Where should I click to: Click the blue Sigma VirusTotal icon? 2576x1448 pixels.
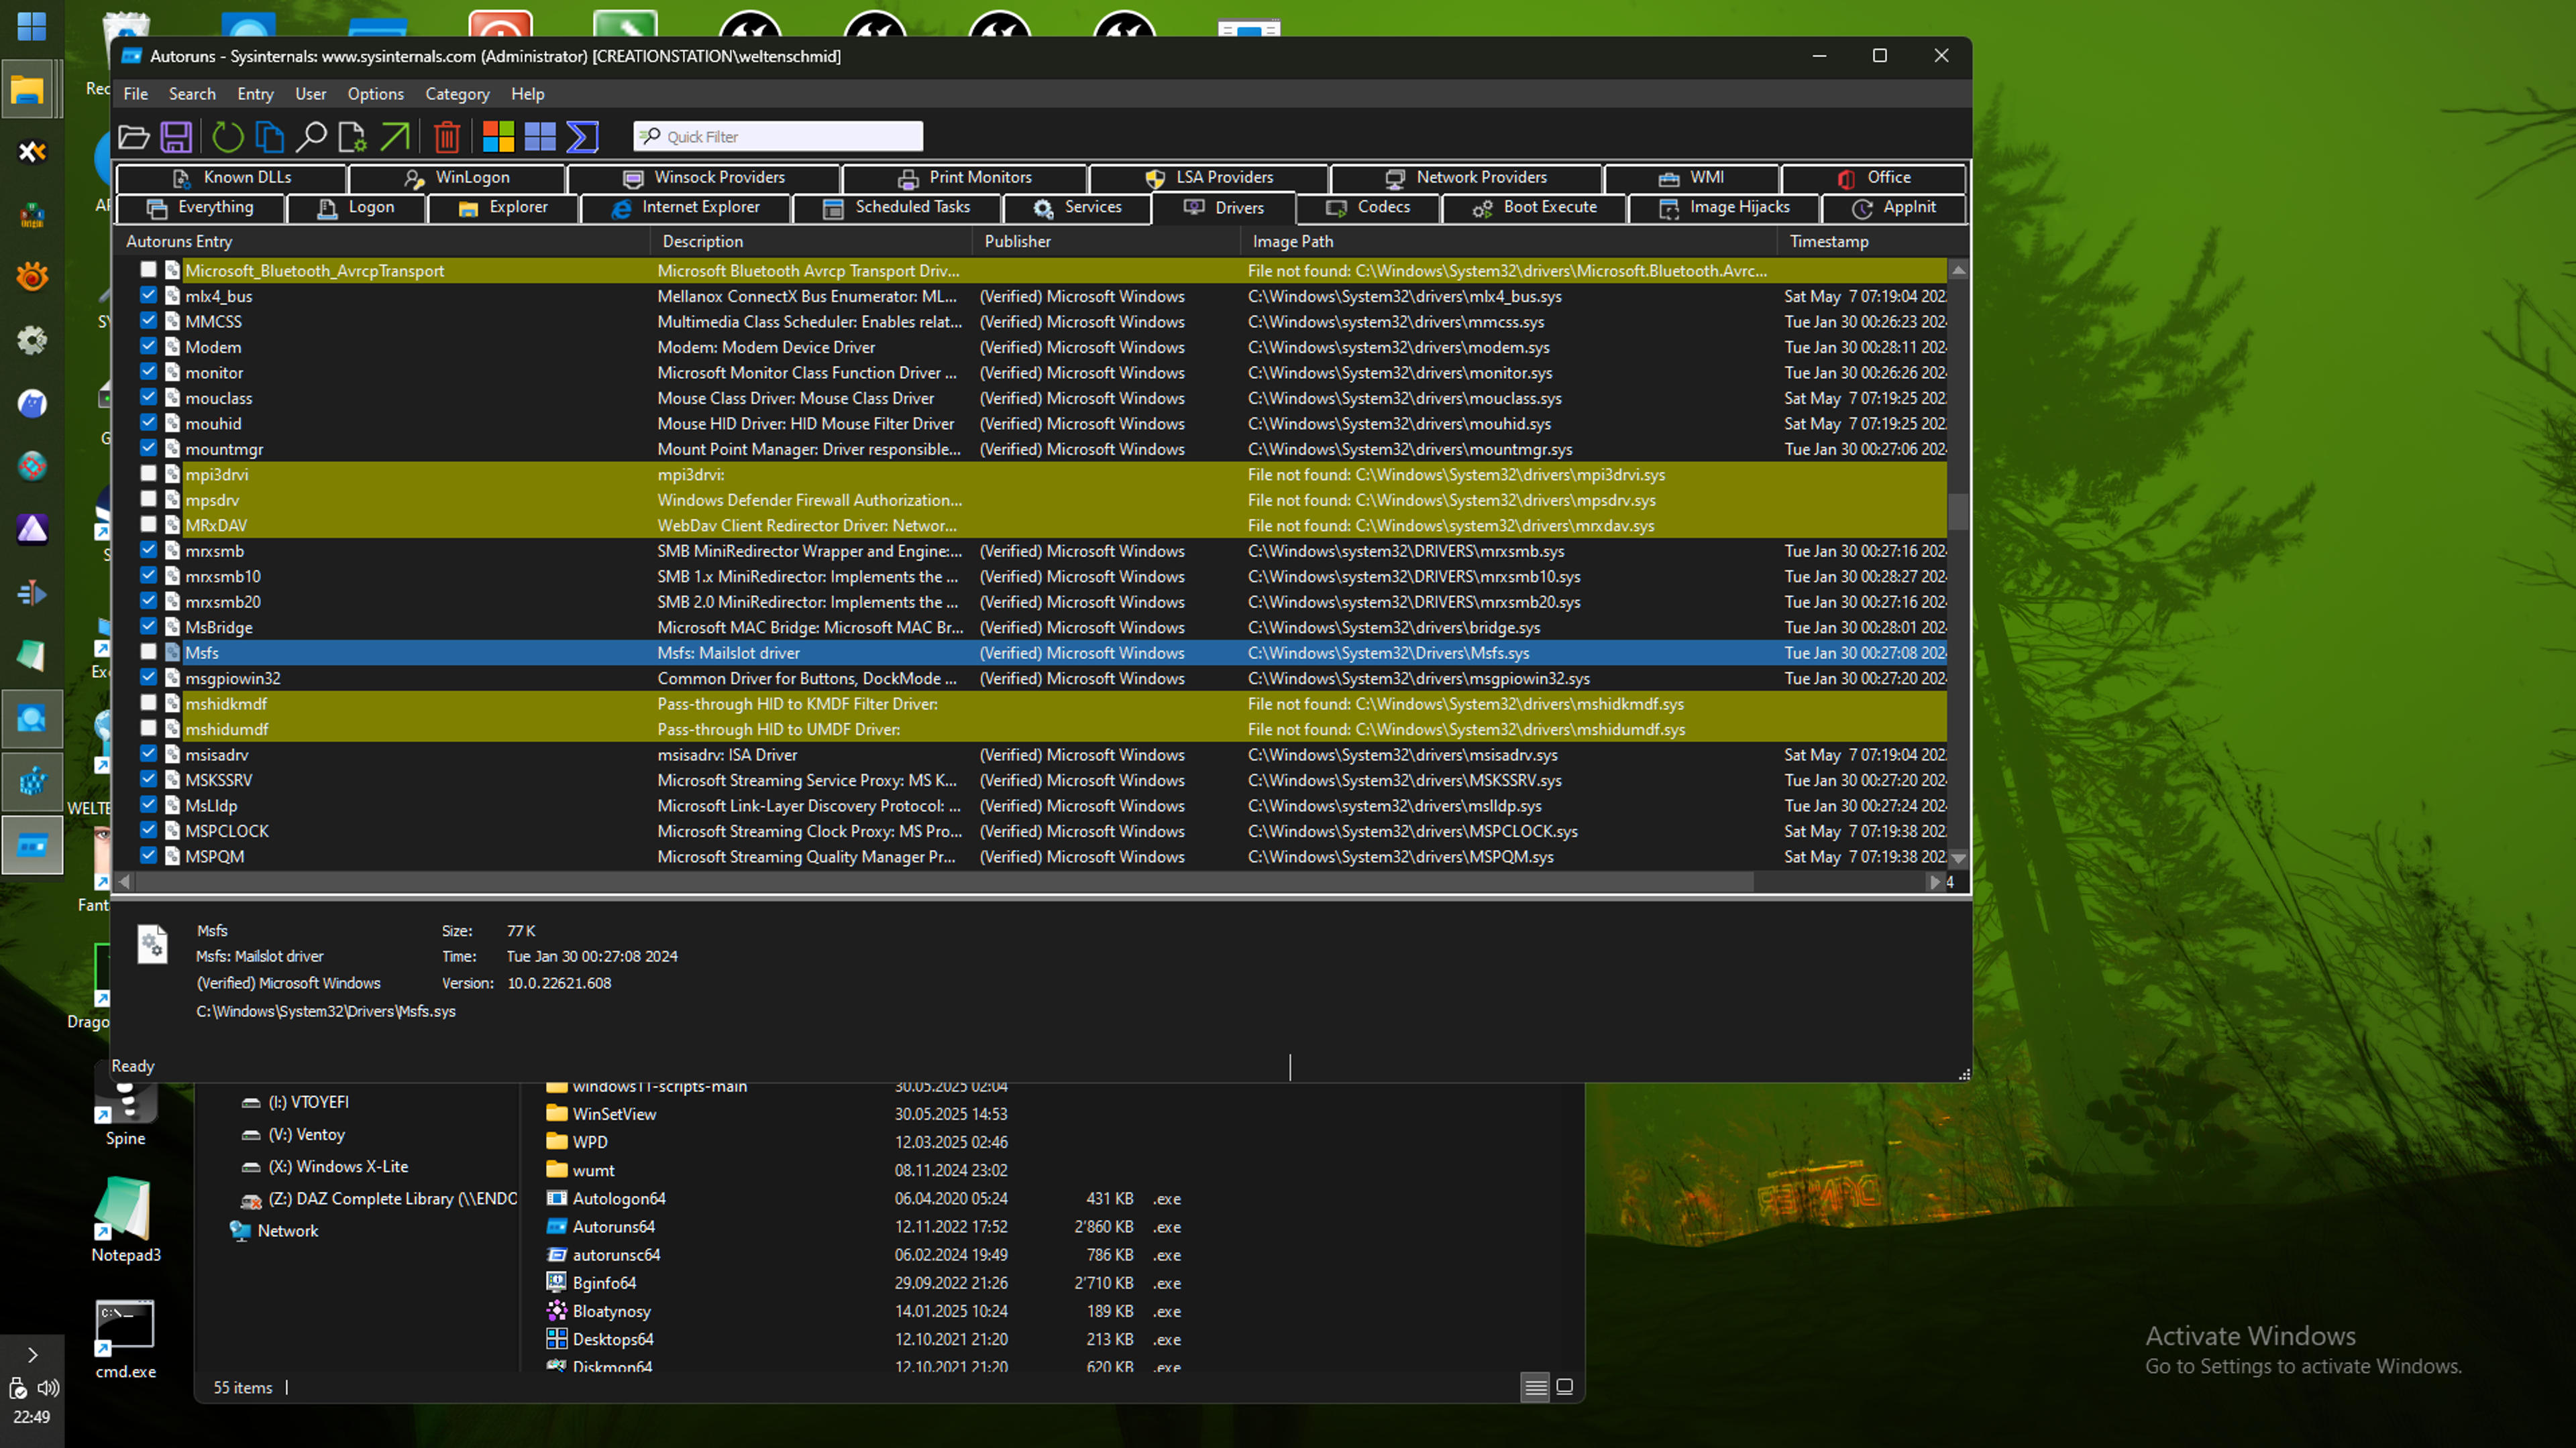pyautogui.click(x=582, y=136)
